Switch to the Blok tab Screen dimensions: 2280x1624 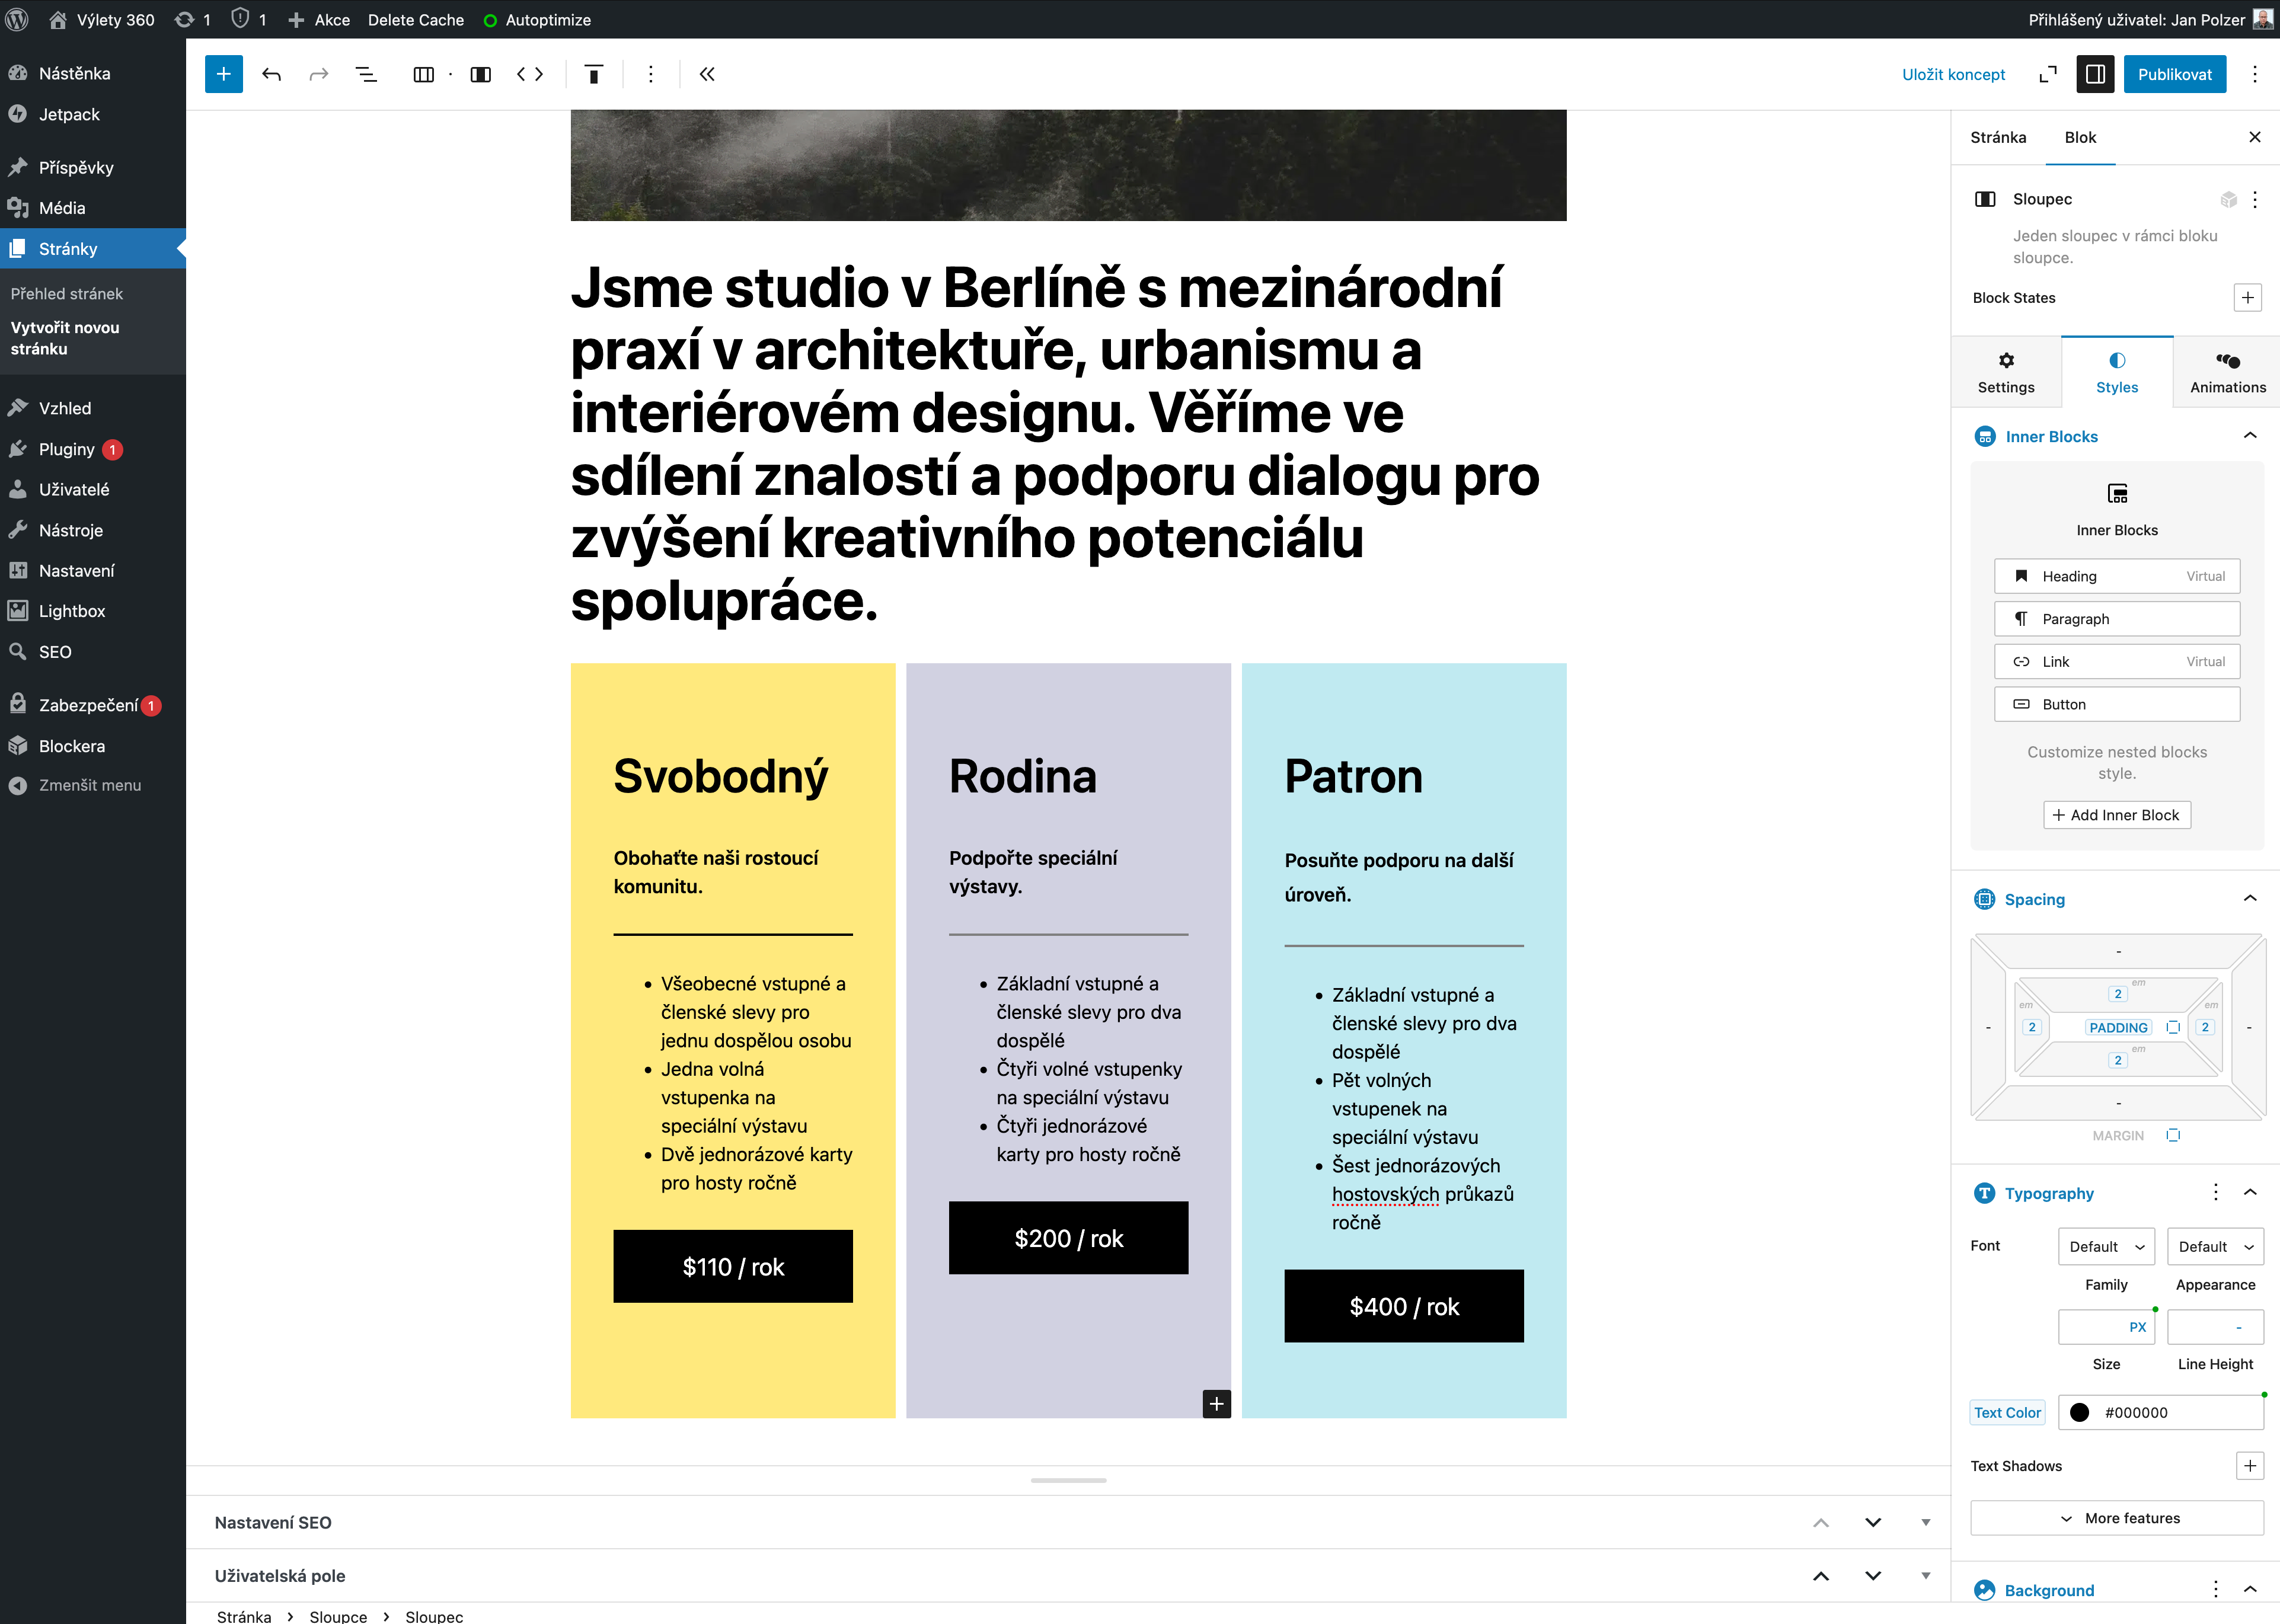pyautogui.click(x=2080, y=137)
